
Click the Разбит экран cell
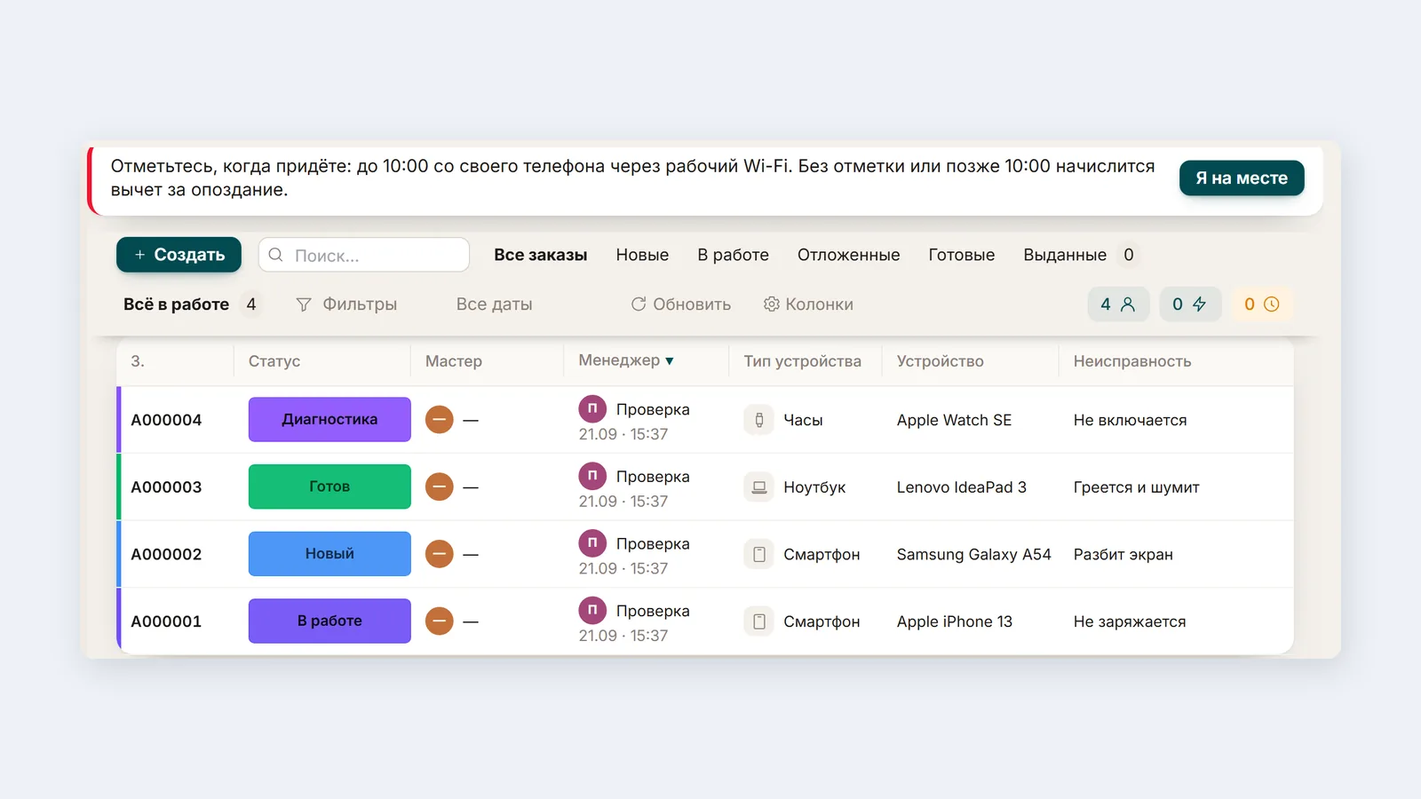(1123, 555)
